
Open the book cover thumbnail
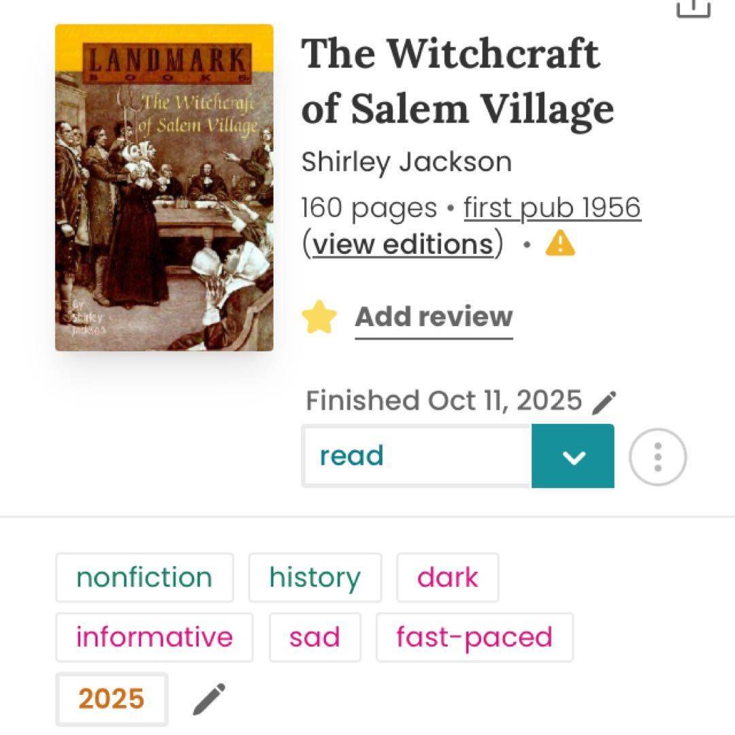pos(164,188)
